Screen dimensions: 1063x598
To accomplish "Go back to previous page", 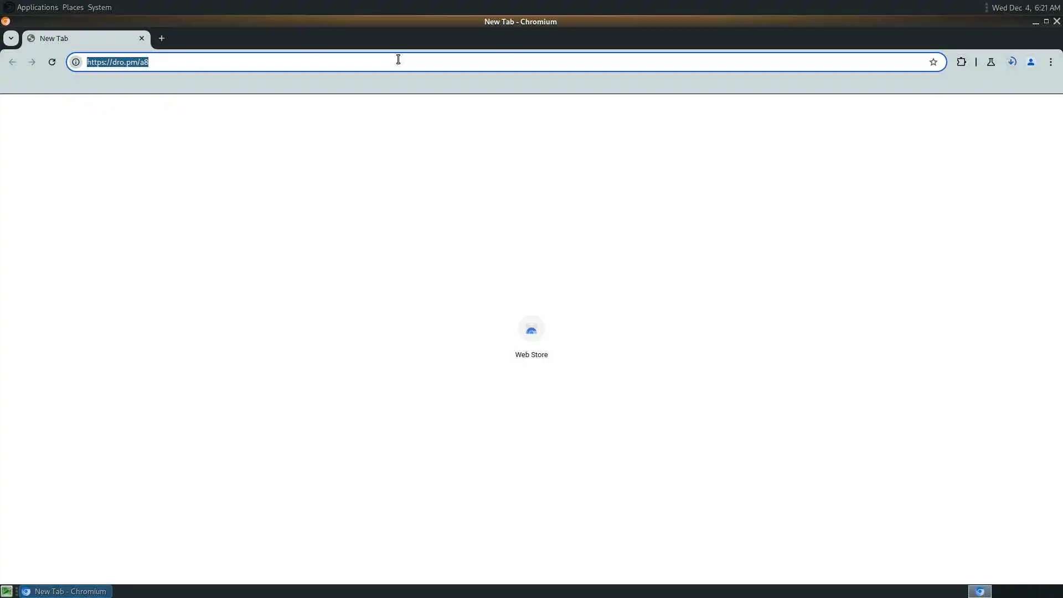I will pyautogui.click(x=13, y=62).
